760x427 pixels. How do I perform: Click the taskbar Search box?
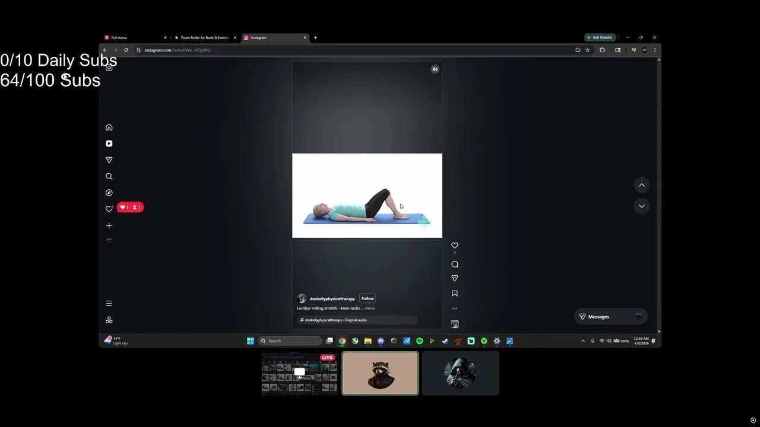tap(290, 341)
